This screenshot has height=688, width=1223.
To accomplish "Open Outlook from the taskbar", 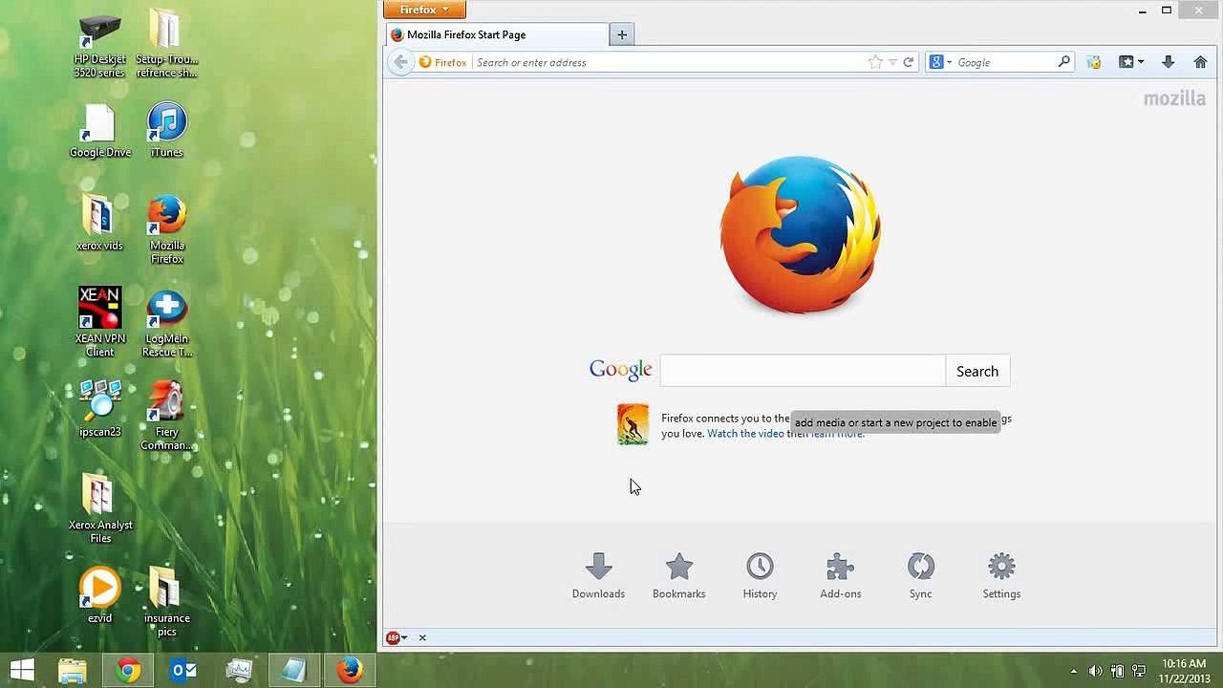I will pos(183,671).
